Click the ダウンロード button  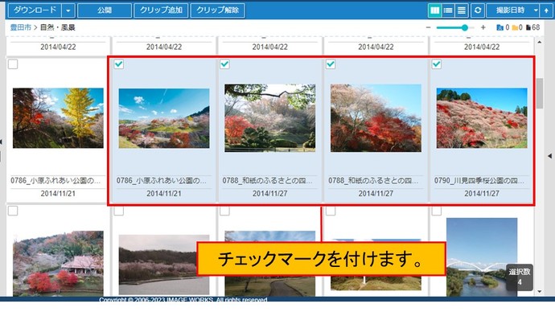click(x=35, y=10)
